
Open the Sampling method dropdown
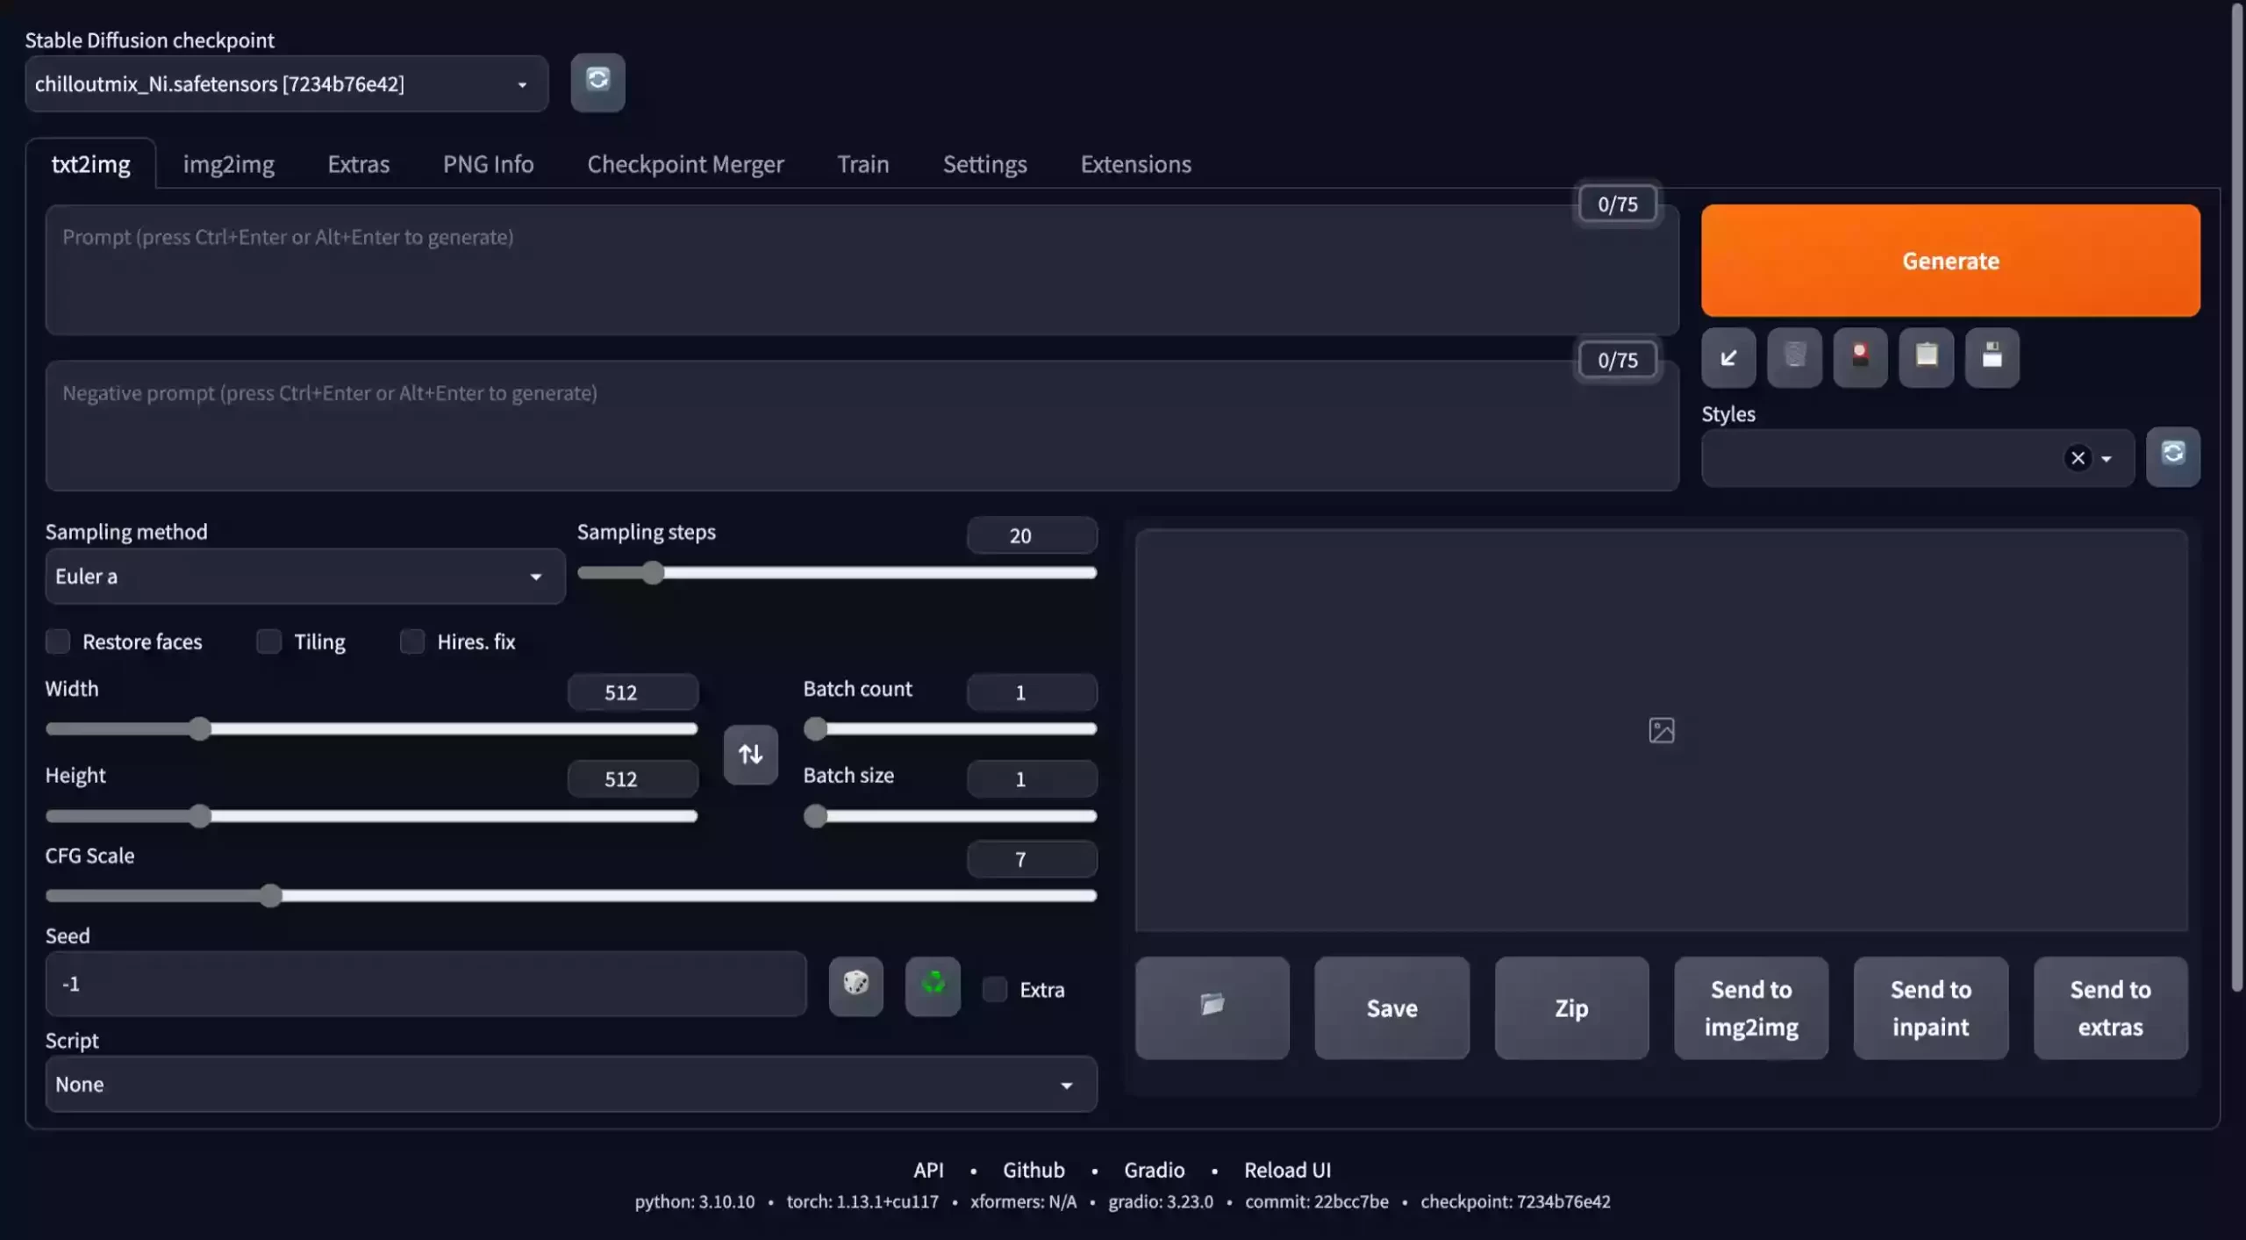pyautogui.click(x=304, y=577)
